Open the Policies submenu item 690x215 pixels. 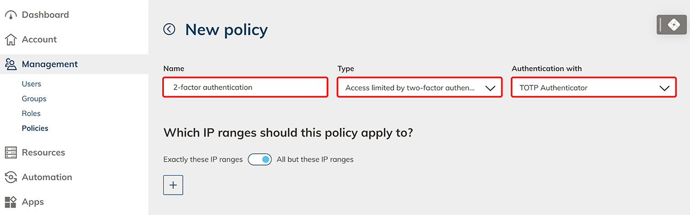click(x=35, y=128)
